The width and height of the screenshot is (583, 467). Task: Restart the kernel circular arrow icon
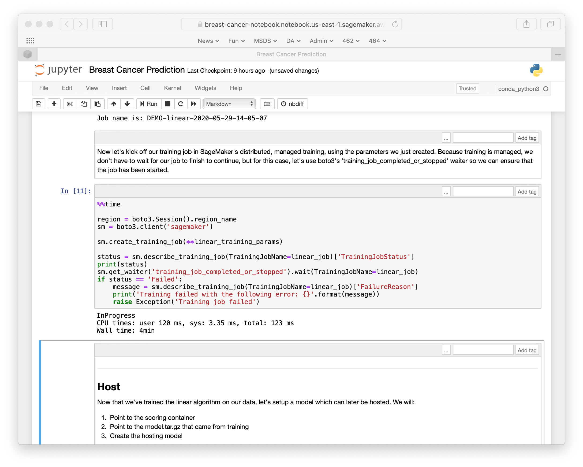(x=181, y=104)
